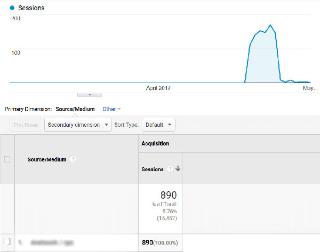Click the 100 y-axis label
This screenshot has width=320, height=252.
15,53
